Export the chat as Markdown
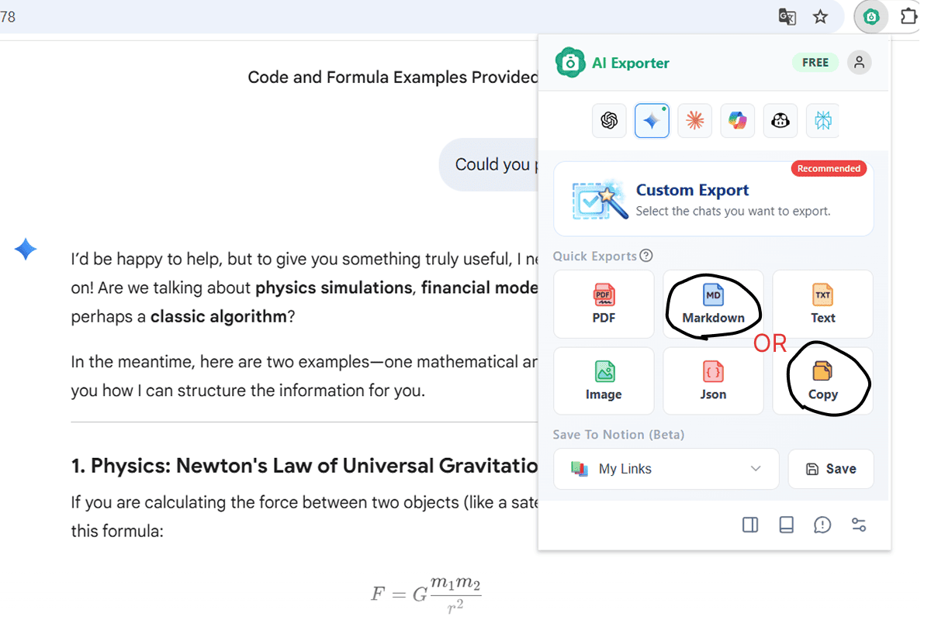 click(713, 304)
